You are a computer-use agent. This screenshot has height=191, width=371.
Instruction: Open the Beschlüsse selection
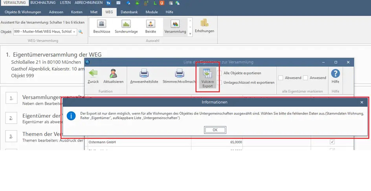pyautogui.click(x=101, y=27)
